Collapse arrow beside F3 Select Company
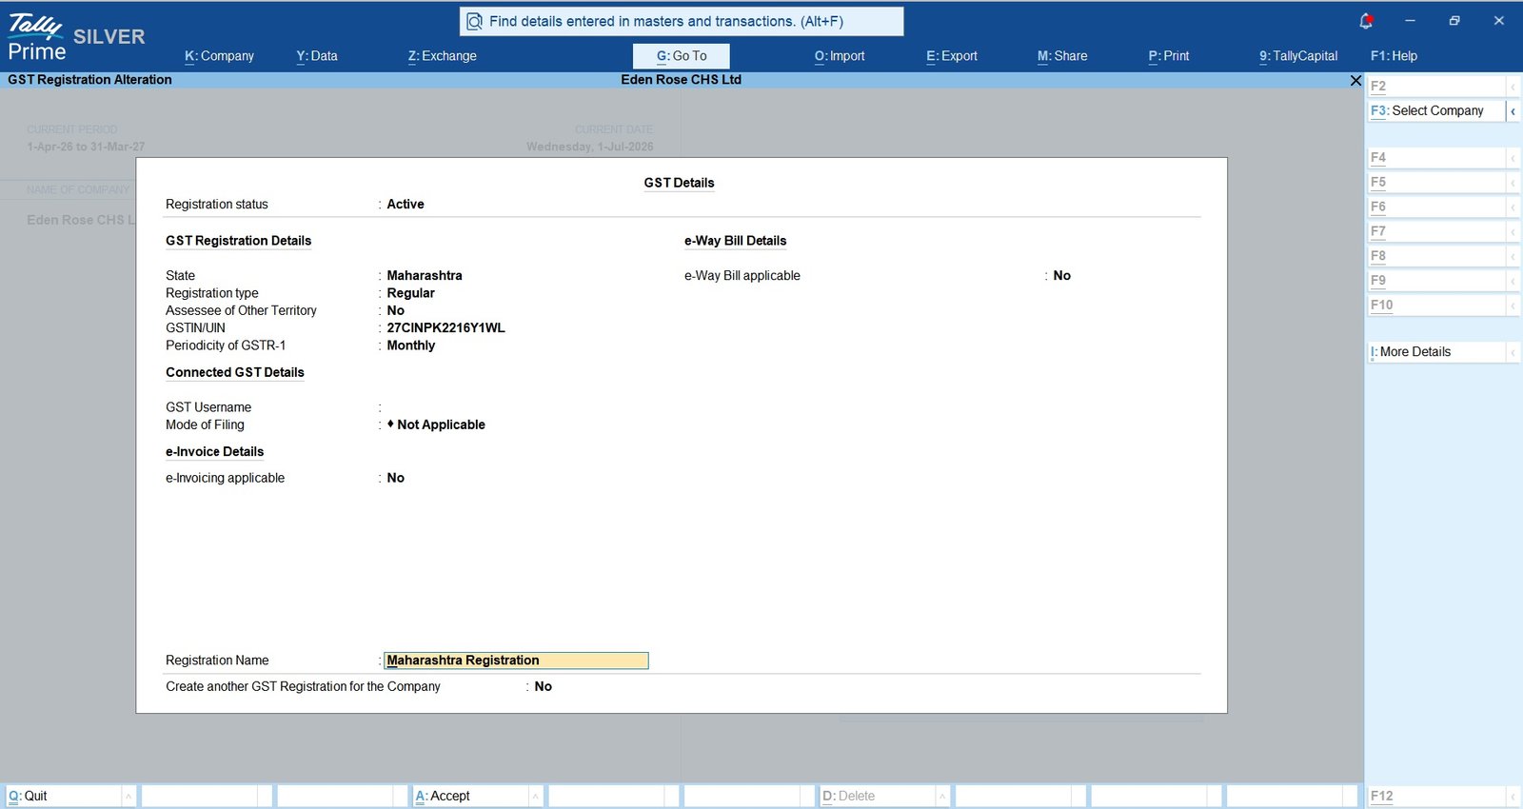The image size is (1523, 809). (x=1513, y=110)
